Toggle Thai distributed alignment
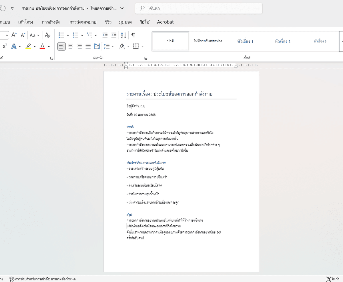Viewport: 343px width, 282px height. pos(97,46)
